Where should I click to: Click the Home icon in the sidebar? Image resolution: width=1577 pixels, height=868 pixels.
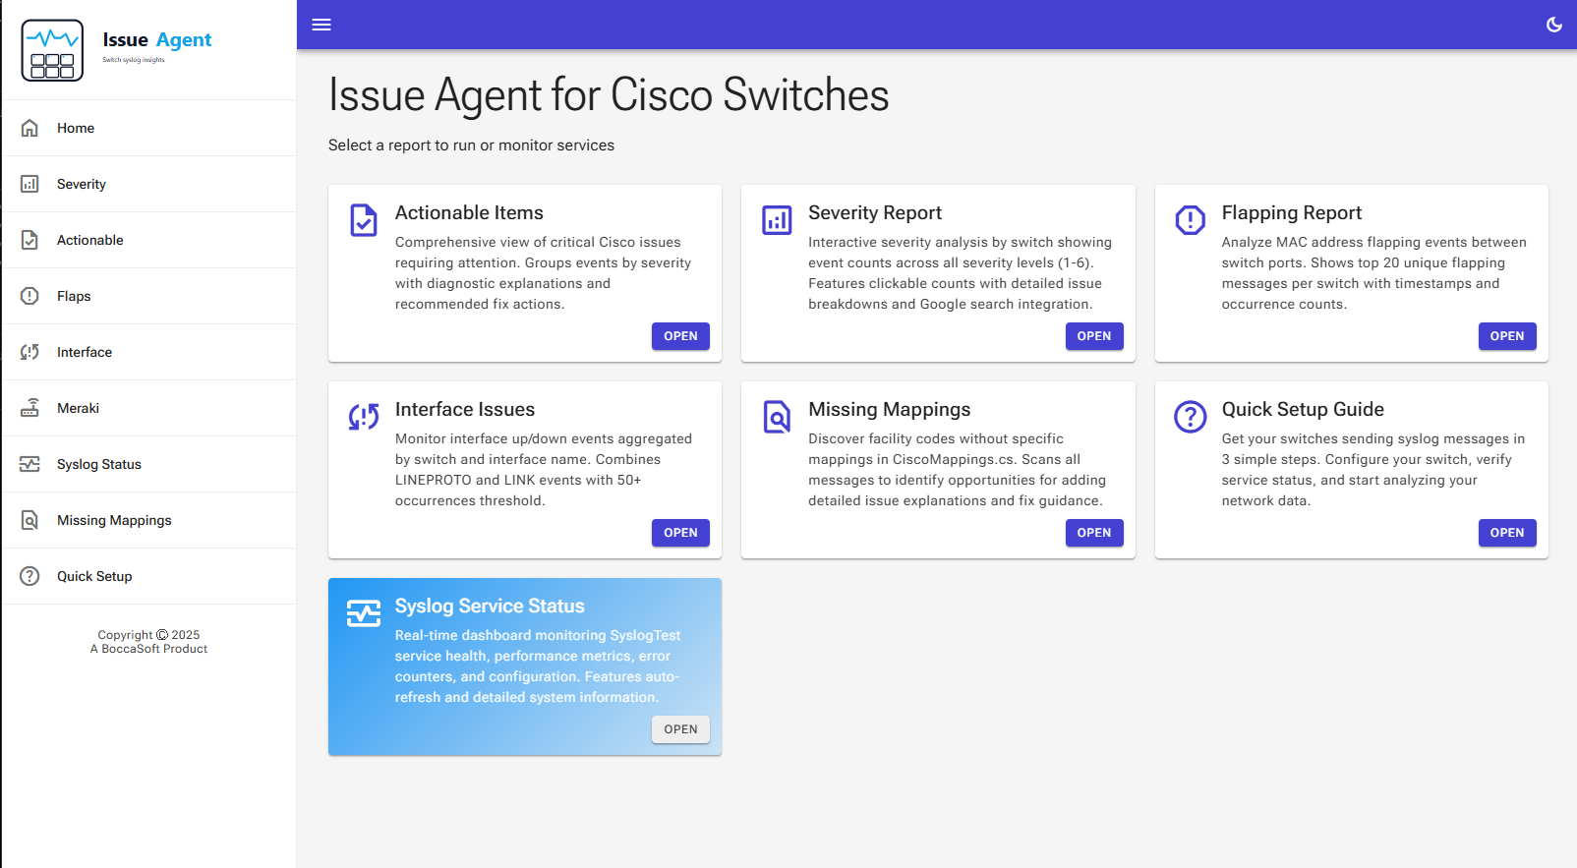pos(29,128)
